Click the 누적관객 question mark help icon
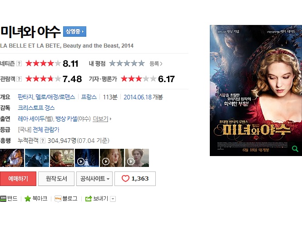302x225 pixels. click(43, 141)
